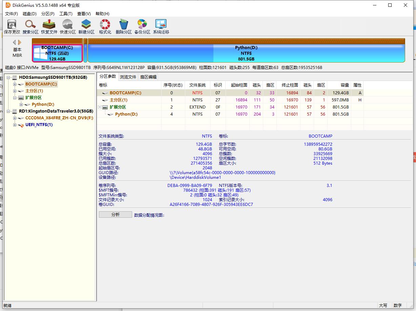The image size is (416, 311).
Task: Expand the CCCOMA_X64FRE_ZH-CN_DV9(F:) node
Action: (15, 118)
